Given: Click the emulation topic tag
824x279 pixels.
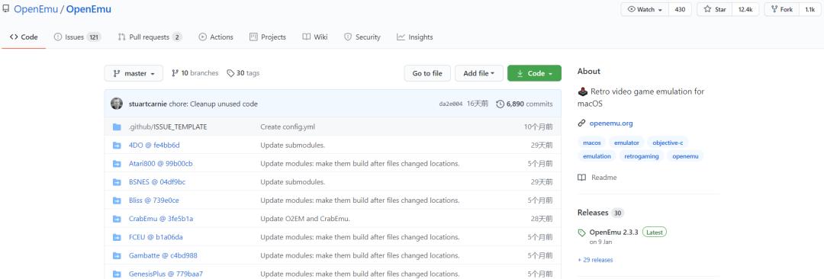Looking at the screenshot, I should click(x=597, y=156).
